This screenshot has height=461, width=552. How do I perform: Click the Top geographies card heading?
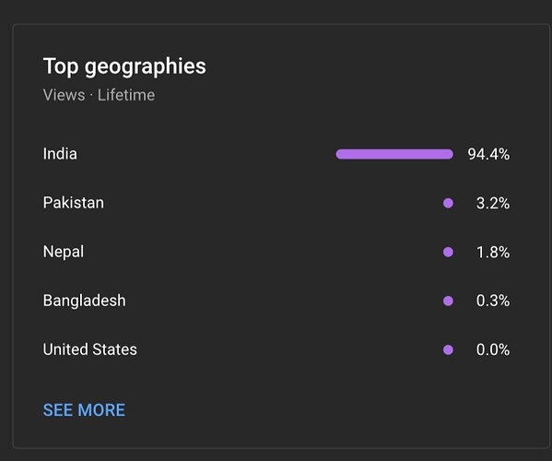coord(124,66)
